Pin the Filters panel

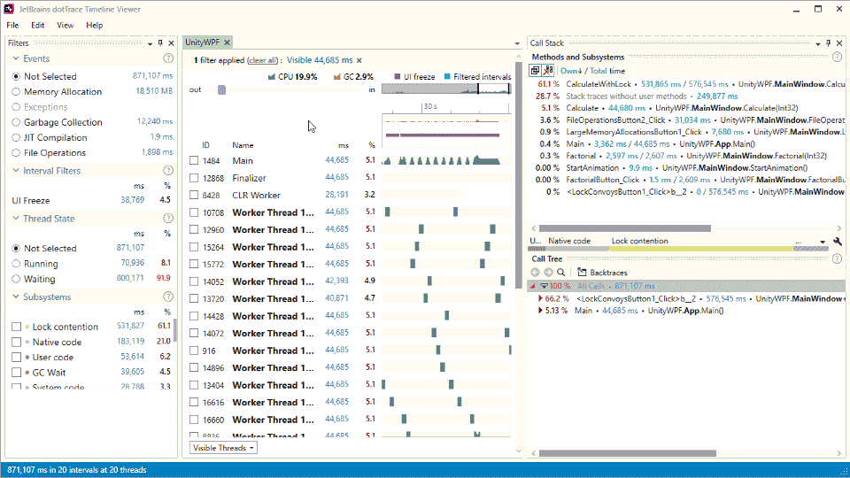pos(160,42)
